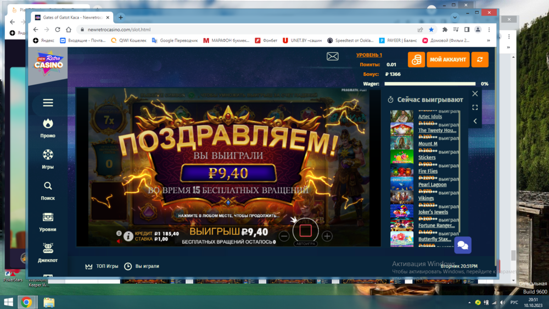Click the orange coins deposit icon

(x=416, y=59)
